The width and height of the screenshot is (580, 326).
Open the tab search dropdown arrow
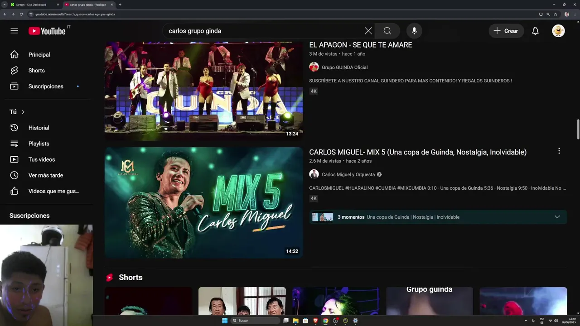point(4,5)
